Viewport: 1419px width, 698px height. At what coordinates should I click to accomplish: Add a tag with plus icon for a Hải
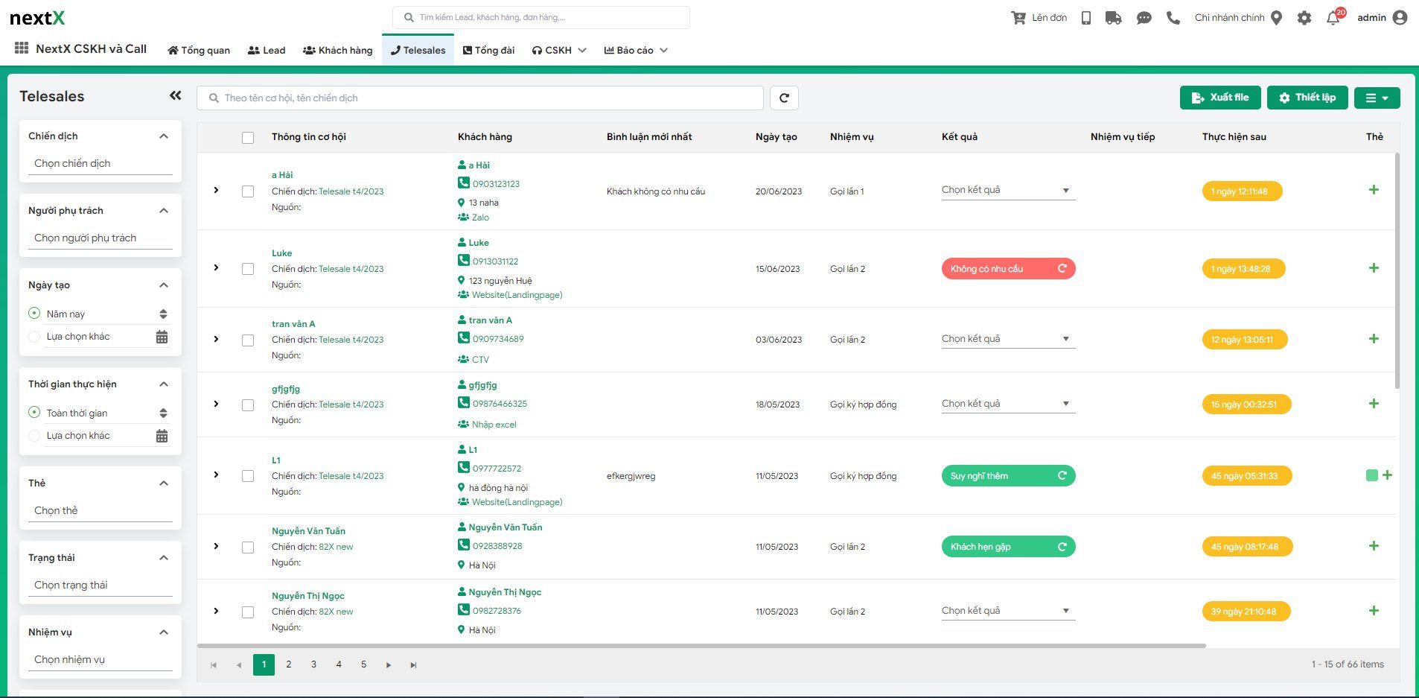pyautogui.click(x=1374, y=190)
